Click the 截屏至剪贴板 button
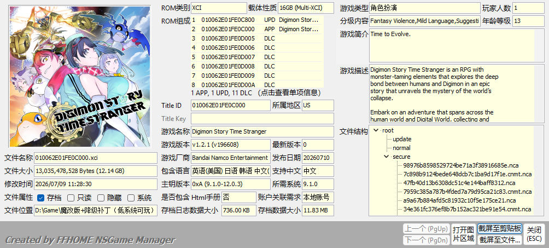This screenshot has width=549, height=248. 500,229
